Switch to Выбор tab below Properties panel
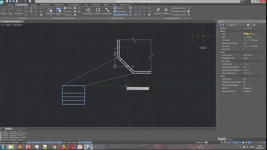267x150 pixels. pos(230,139)
